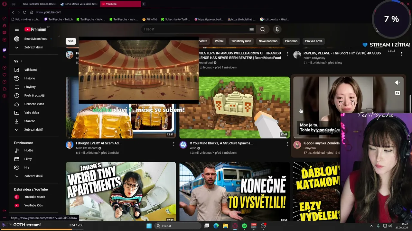
Task: Select the Vše filter chip
Action: 71,41
